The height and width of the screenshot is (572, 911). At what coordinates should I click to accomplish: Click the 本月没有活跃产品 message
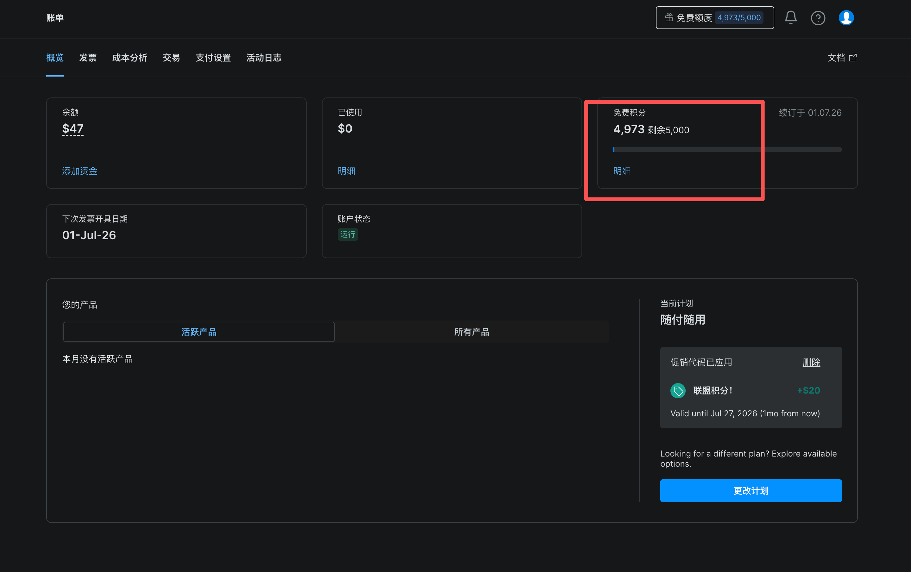tap(97, 359)
